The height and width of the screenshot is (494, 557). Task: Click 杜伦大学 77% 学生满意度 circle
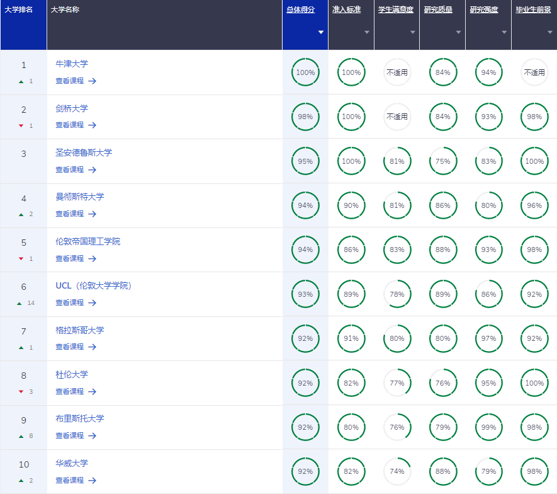(397, 383)
